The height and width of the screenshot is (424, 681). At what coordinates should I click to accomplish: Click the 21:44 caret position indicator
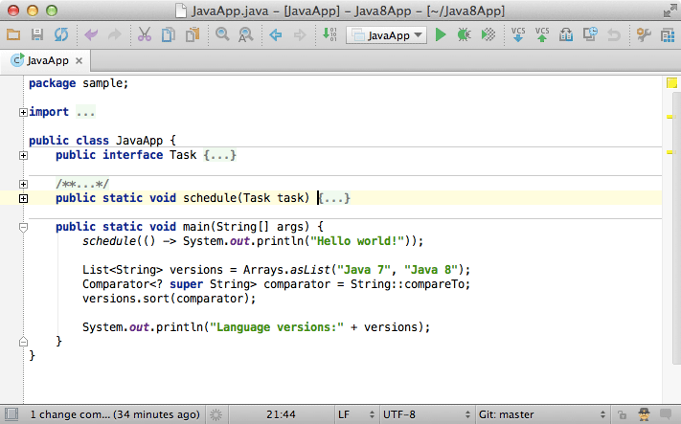(x=281, y=414)
